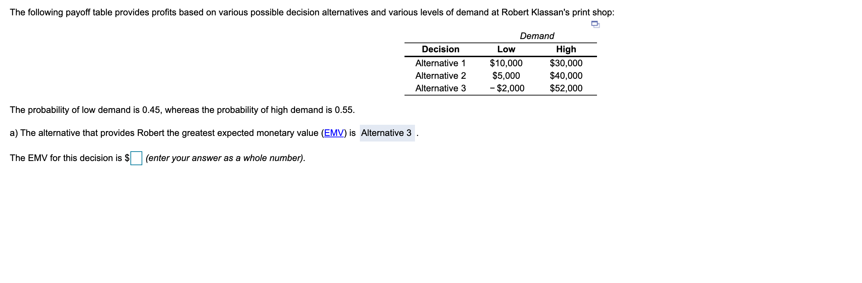This screenshot has height=283, width=862.
Task: Select the High column heading
Action: [566, 49]
